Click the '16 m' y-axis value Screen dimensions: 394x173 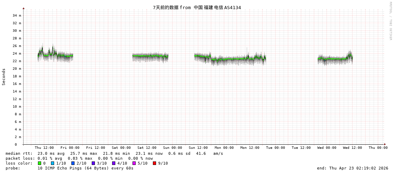coord(17,84)
